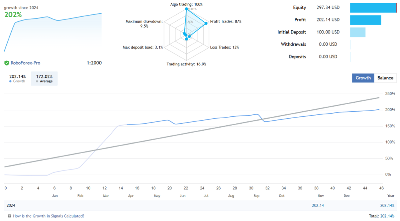This screenshot has width=400, height=221.
Task: Switch to the Balance chart view
Action: click(385, 78)
